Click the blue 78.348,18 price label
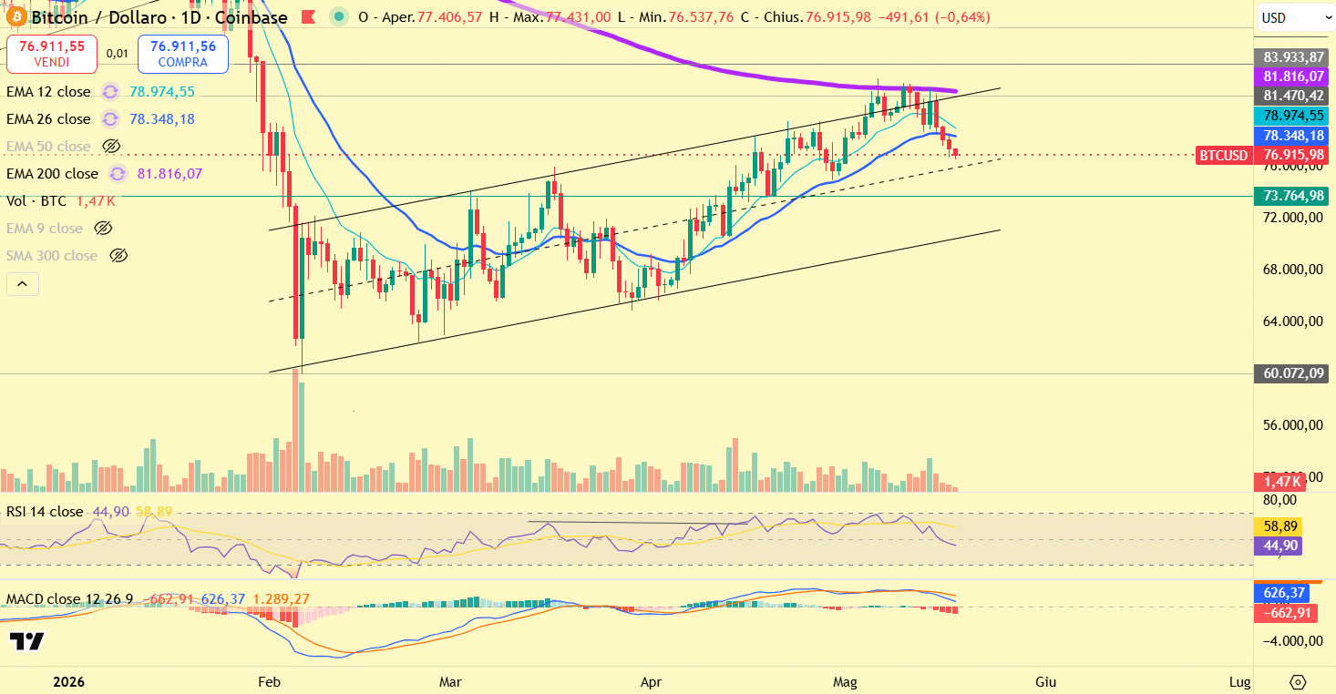The width and height of the screenshot is (1336, 694). 1293,135
